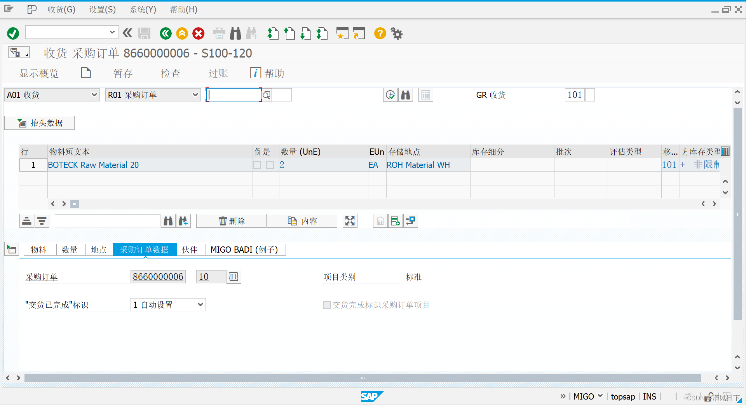Image resolution: width=746 pixels, height=405 pixels.
Task: Open Customize layout gears icon
Action: click(x=397, y=33)
